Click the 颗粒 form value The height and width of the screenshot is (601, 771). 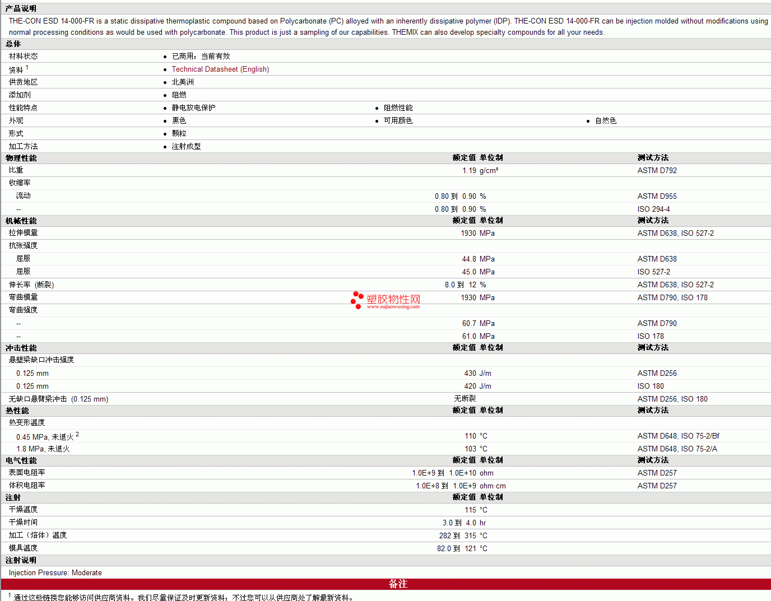click(179, 134)
